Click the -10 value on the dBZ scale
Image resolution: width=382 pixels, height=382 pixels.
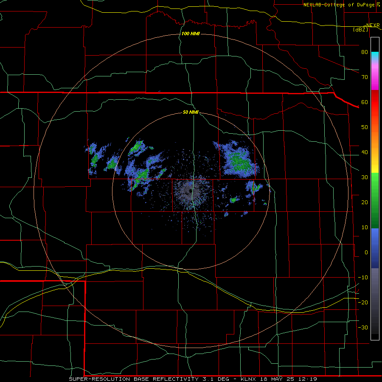pyautogui.click(x=363, y=278)
